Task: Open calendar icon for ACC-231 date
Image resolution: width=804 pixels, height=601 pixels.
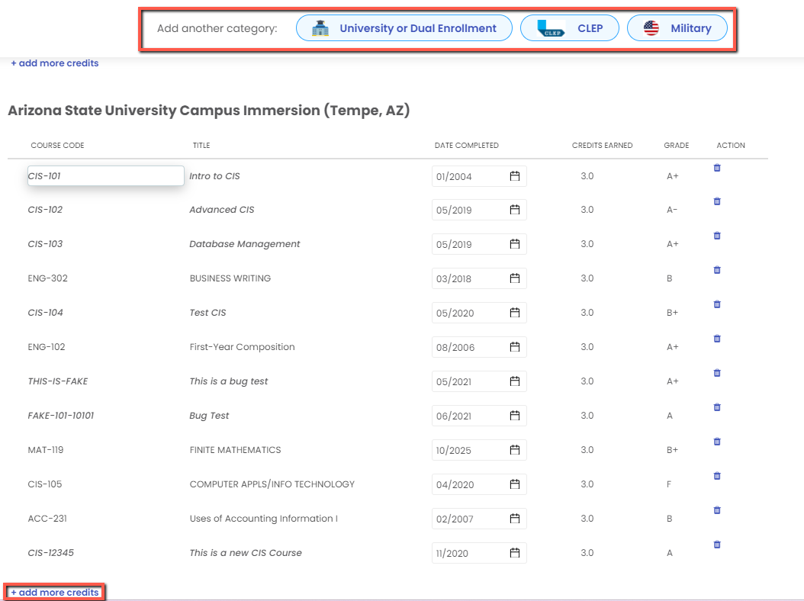Action: coord(515,519)
